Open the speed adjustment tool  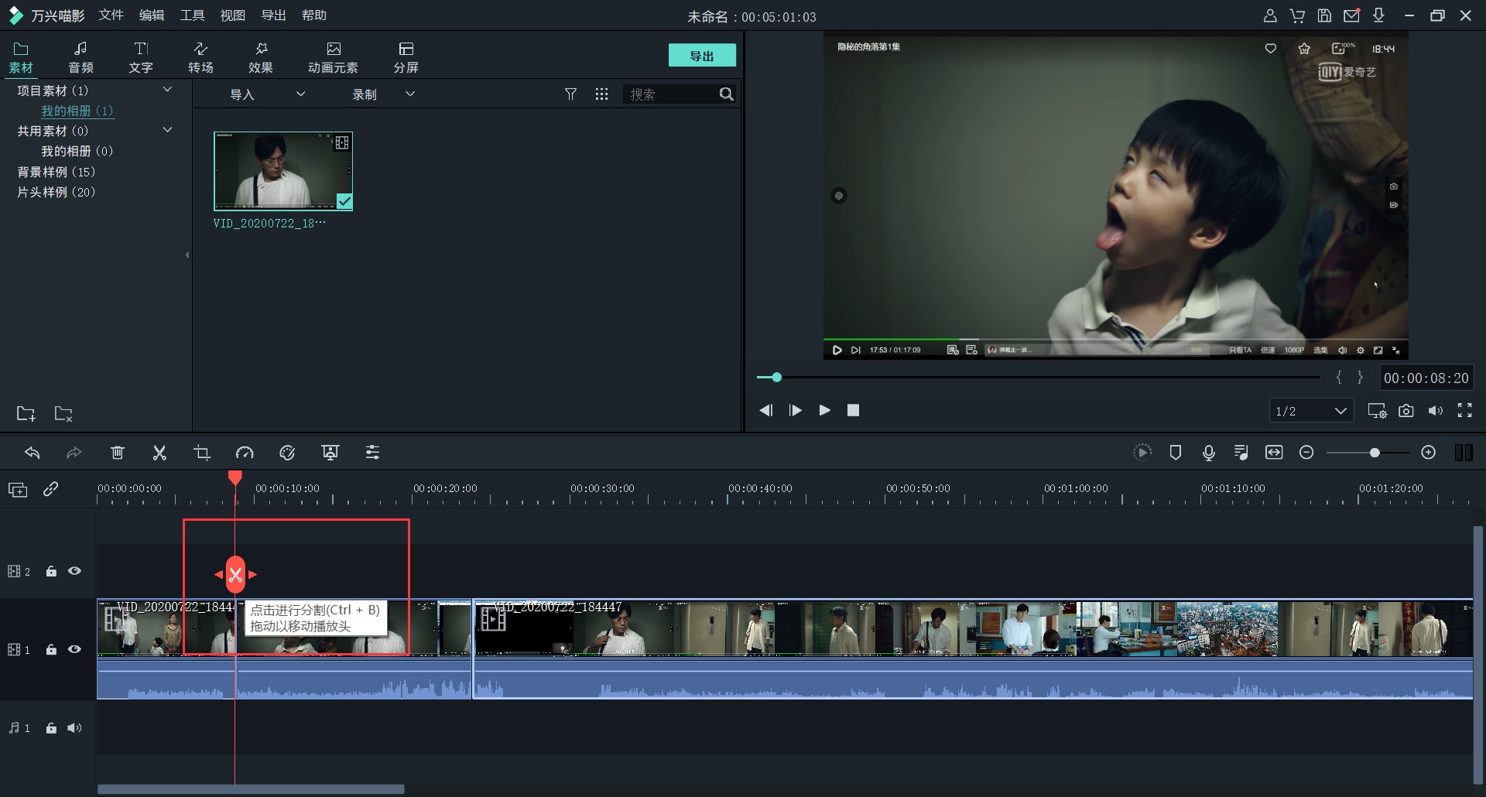pos(245,453)
